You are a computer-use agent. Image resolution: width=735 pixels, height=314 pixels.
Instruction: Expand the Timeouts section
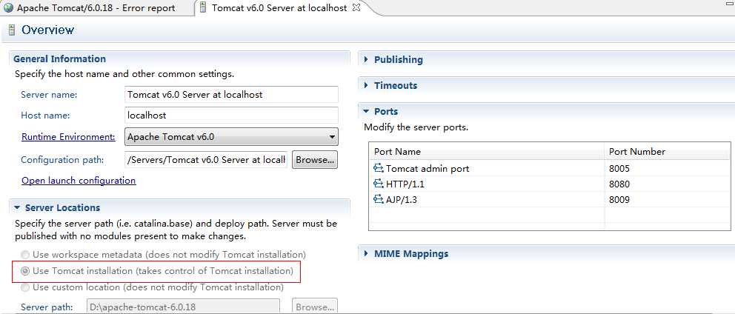[367, 85]
